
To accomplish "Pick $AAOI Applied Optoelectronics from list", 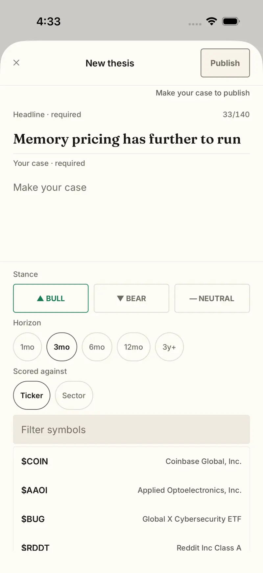I will point(131,490).
